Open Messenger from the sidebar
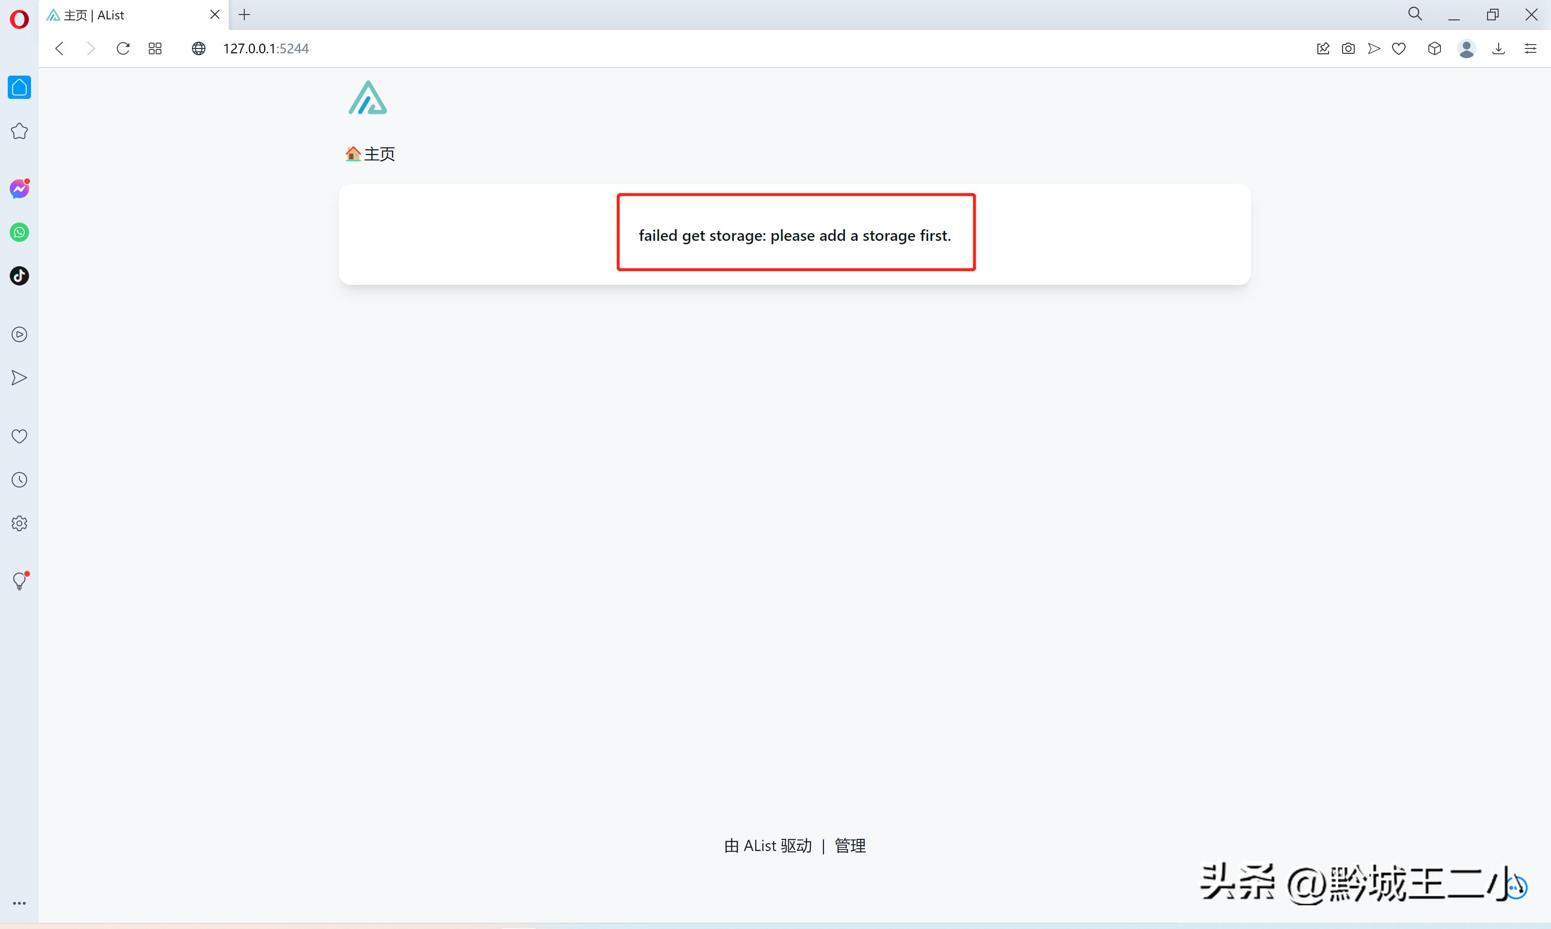Viewport: 1551px width, 929px height. 19,188
